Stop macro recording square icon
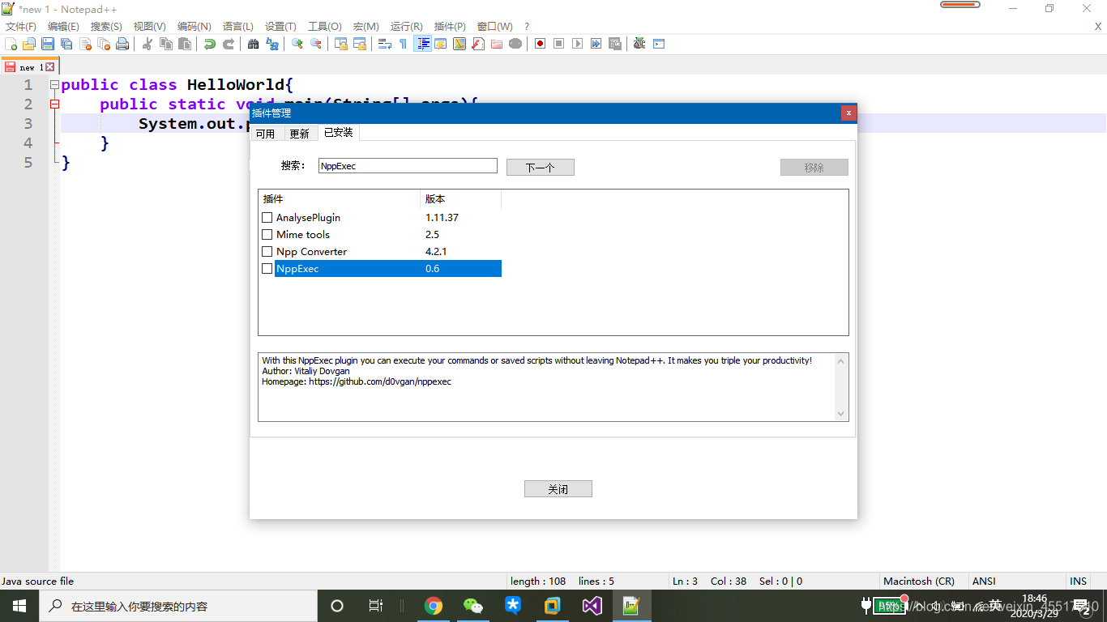This screenshot has width=1107, height=622. coord(559,44)
